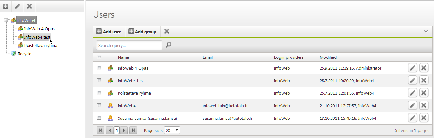Image resolution: width=434 pixels, height=138 pixels.
Task: Edit the InfoWeb4 test row with pencil
Action: 413,80
